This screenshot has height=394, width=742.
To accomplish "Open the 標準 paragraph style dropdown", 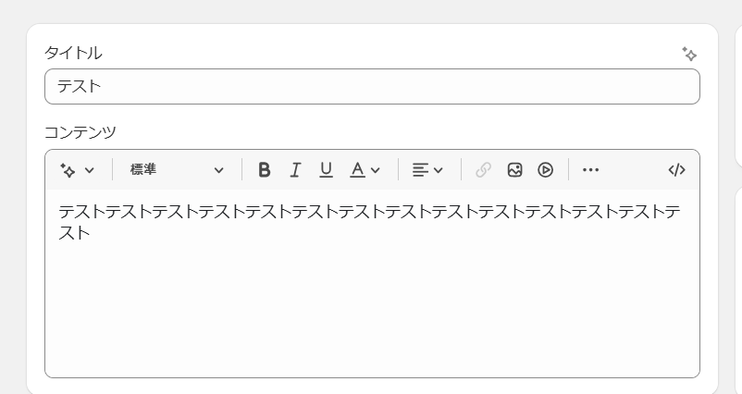I will click(x=177, y=170).
